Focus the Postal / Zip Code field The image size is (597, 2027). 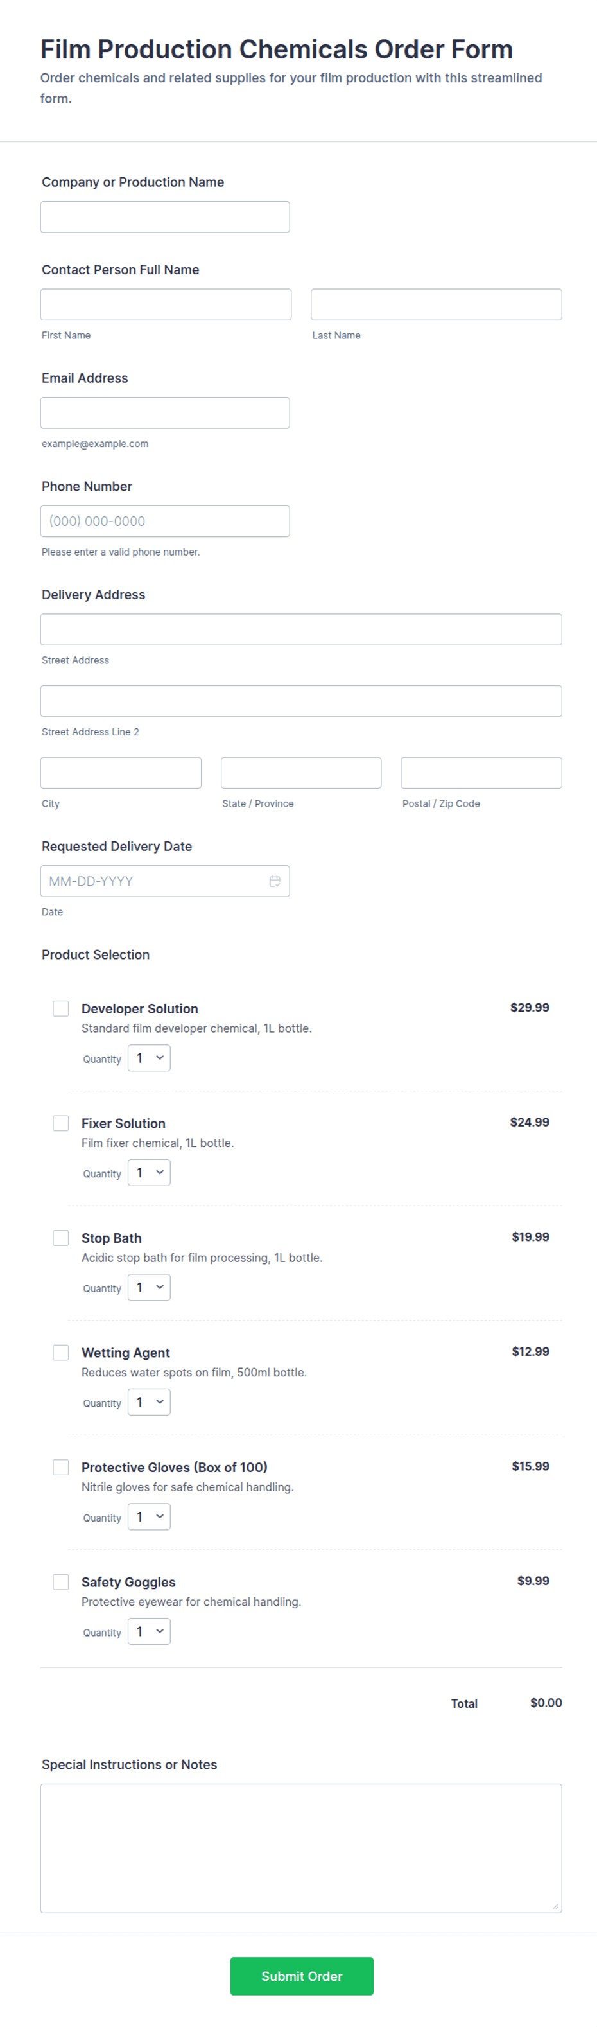(481, 772)
